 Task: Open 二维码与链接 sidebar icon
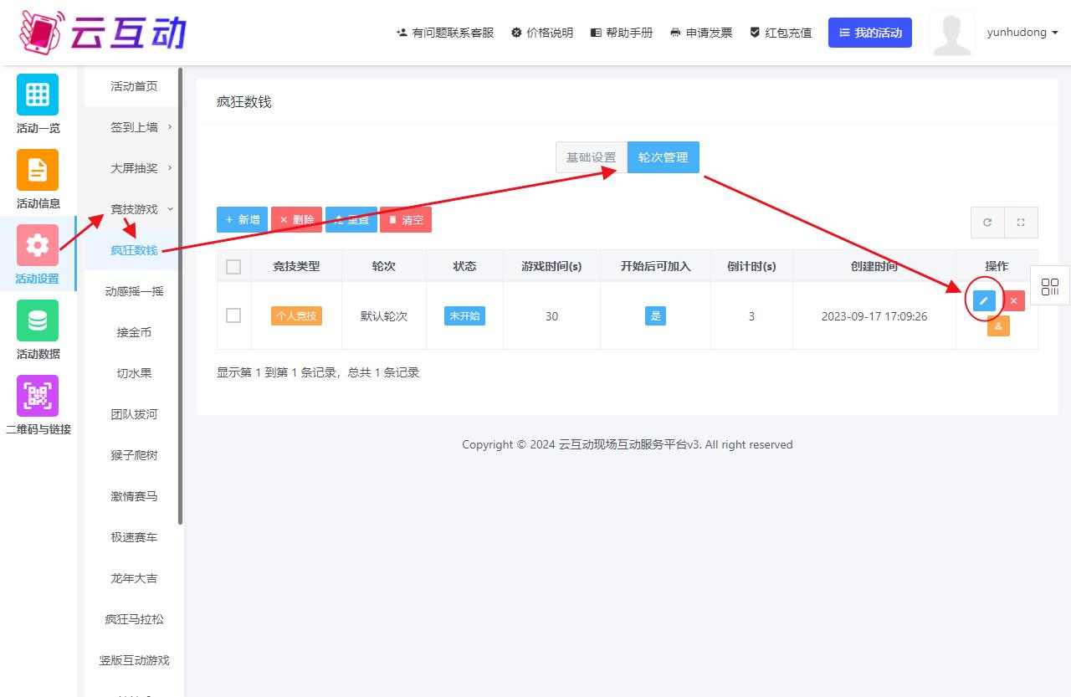click(38, 405)
